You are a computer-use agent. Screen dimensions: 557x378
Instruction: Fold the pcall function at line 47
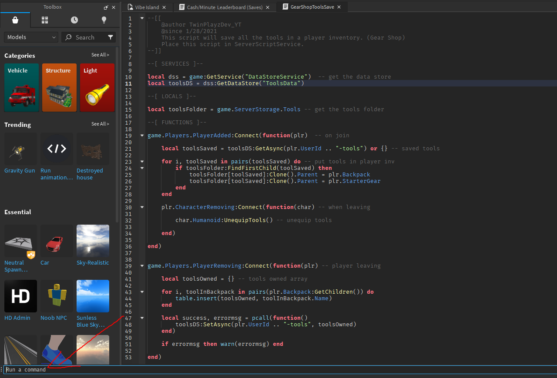coord(142,318)
